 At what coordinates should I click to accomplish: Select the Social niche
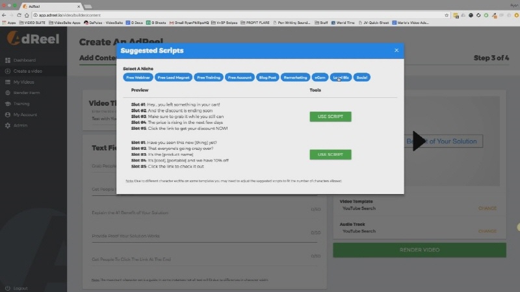362,77
